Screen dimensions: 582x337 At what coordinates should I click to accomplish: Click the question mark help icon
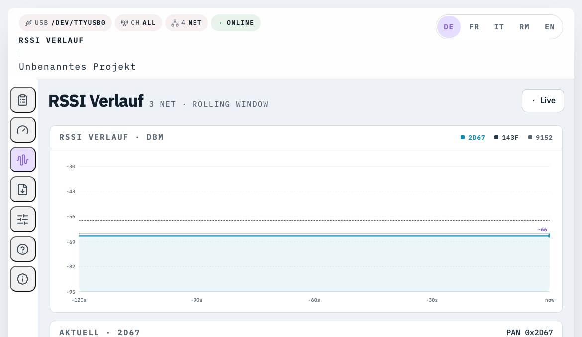pos(23,249)
